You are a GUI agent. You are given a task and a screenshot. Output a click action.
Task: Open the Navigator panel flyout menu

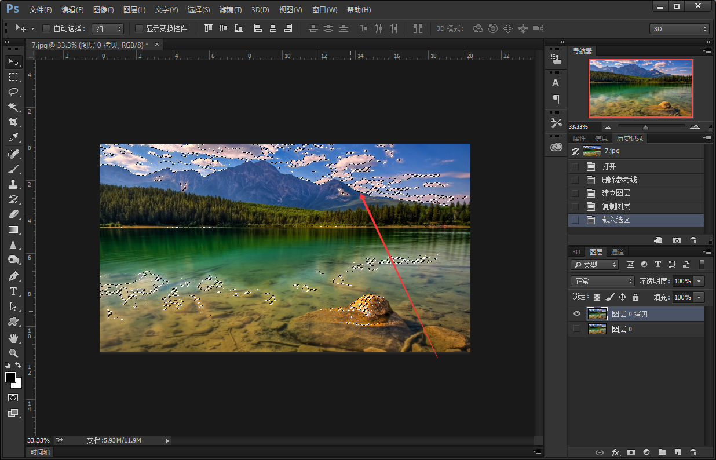(707, 51)
